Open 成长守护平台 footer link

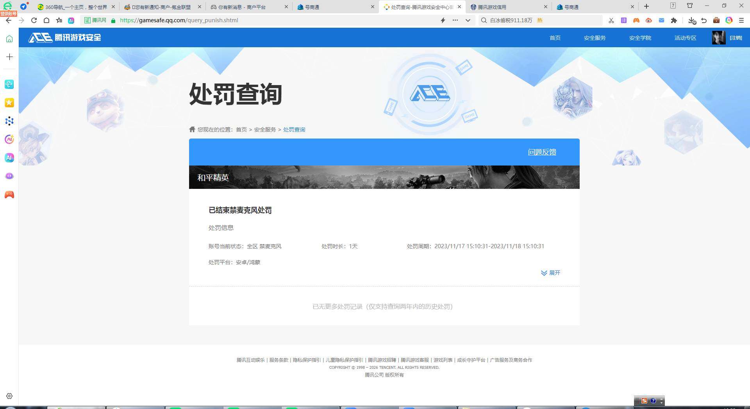[471, 360]
